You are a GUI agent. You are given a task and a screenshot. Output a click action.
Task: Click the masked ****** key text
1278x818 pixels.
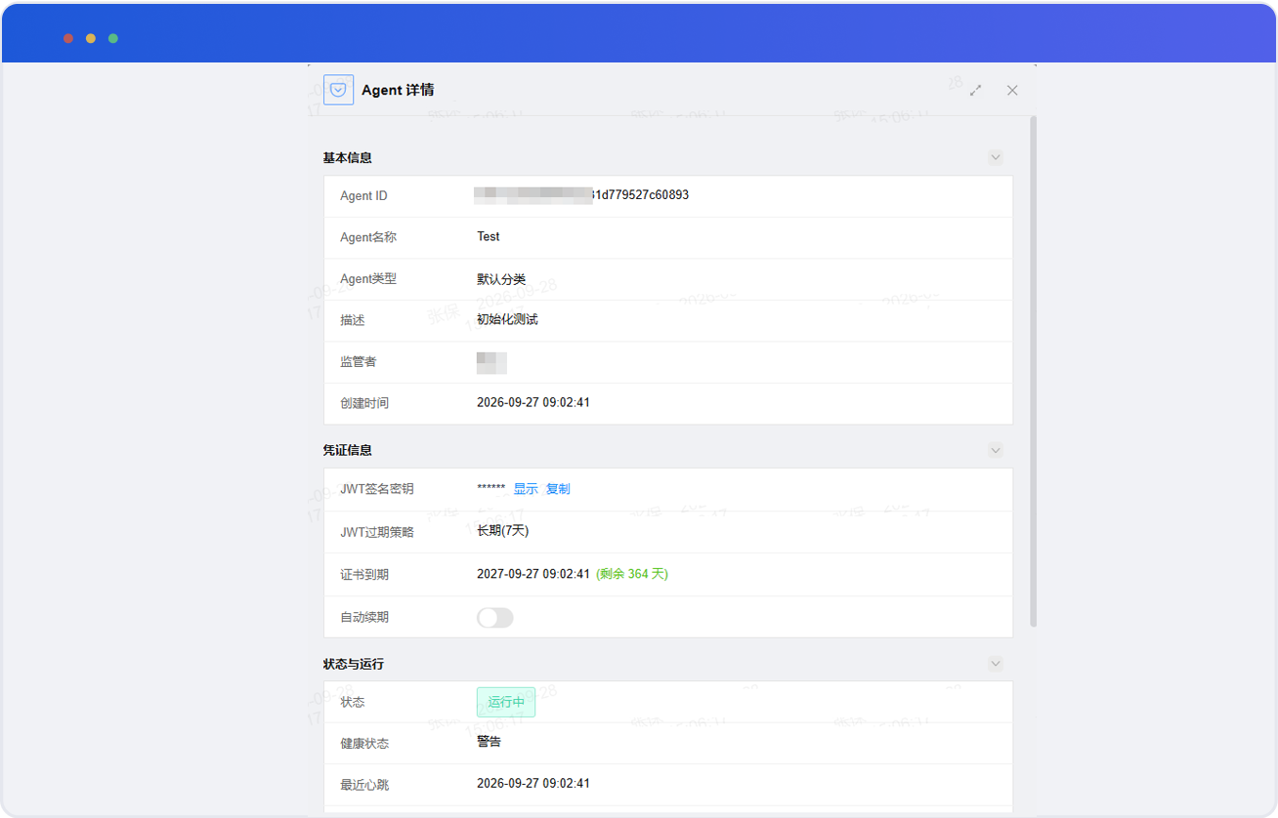point(490,489)
